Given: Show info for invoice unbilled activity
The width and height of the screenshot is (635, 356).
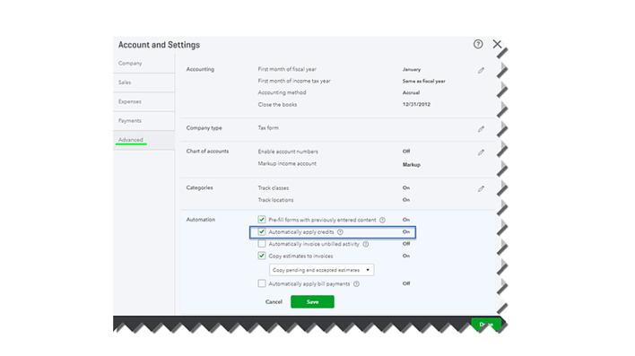Looking at the screenshot, I should 366,244.
